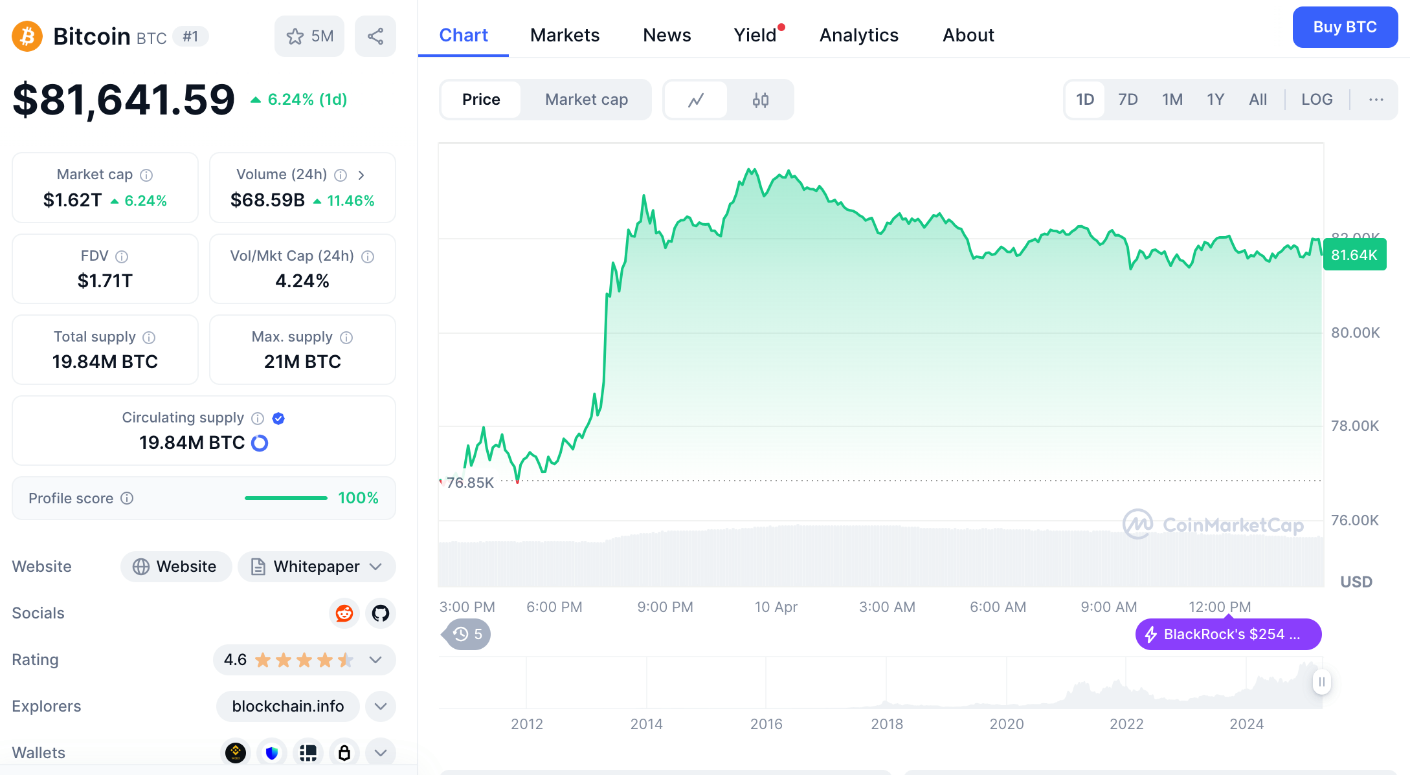Add Bitcoin to watchlist via star icon
The width and height of the screenshot is (1410, 775).
click(296, 36)
